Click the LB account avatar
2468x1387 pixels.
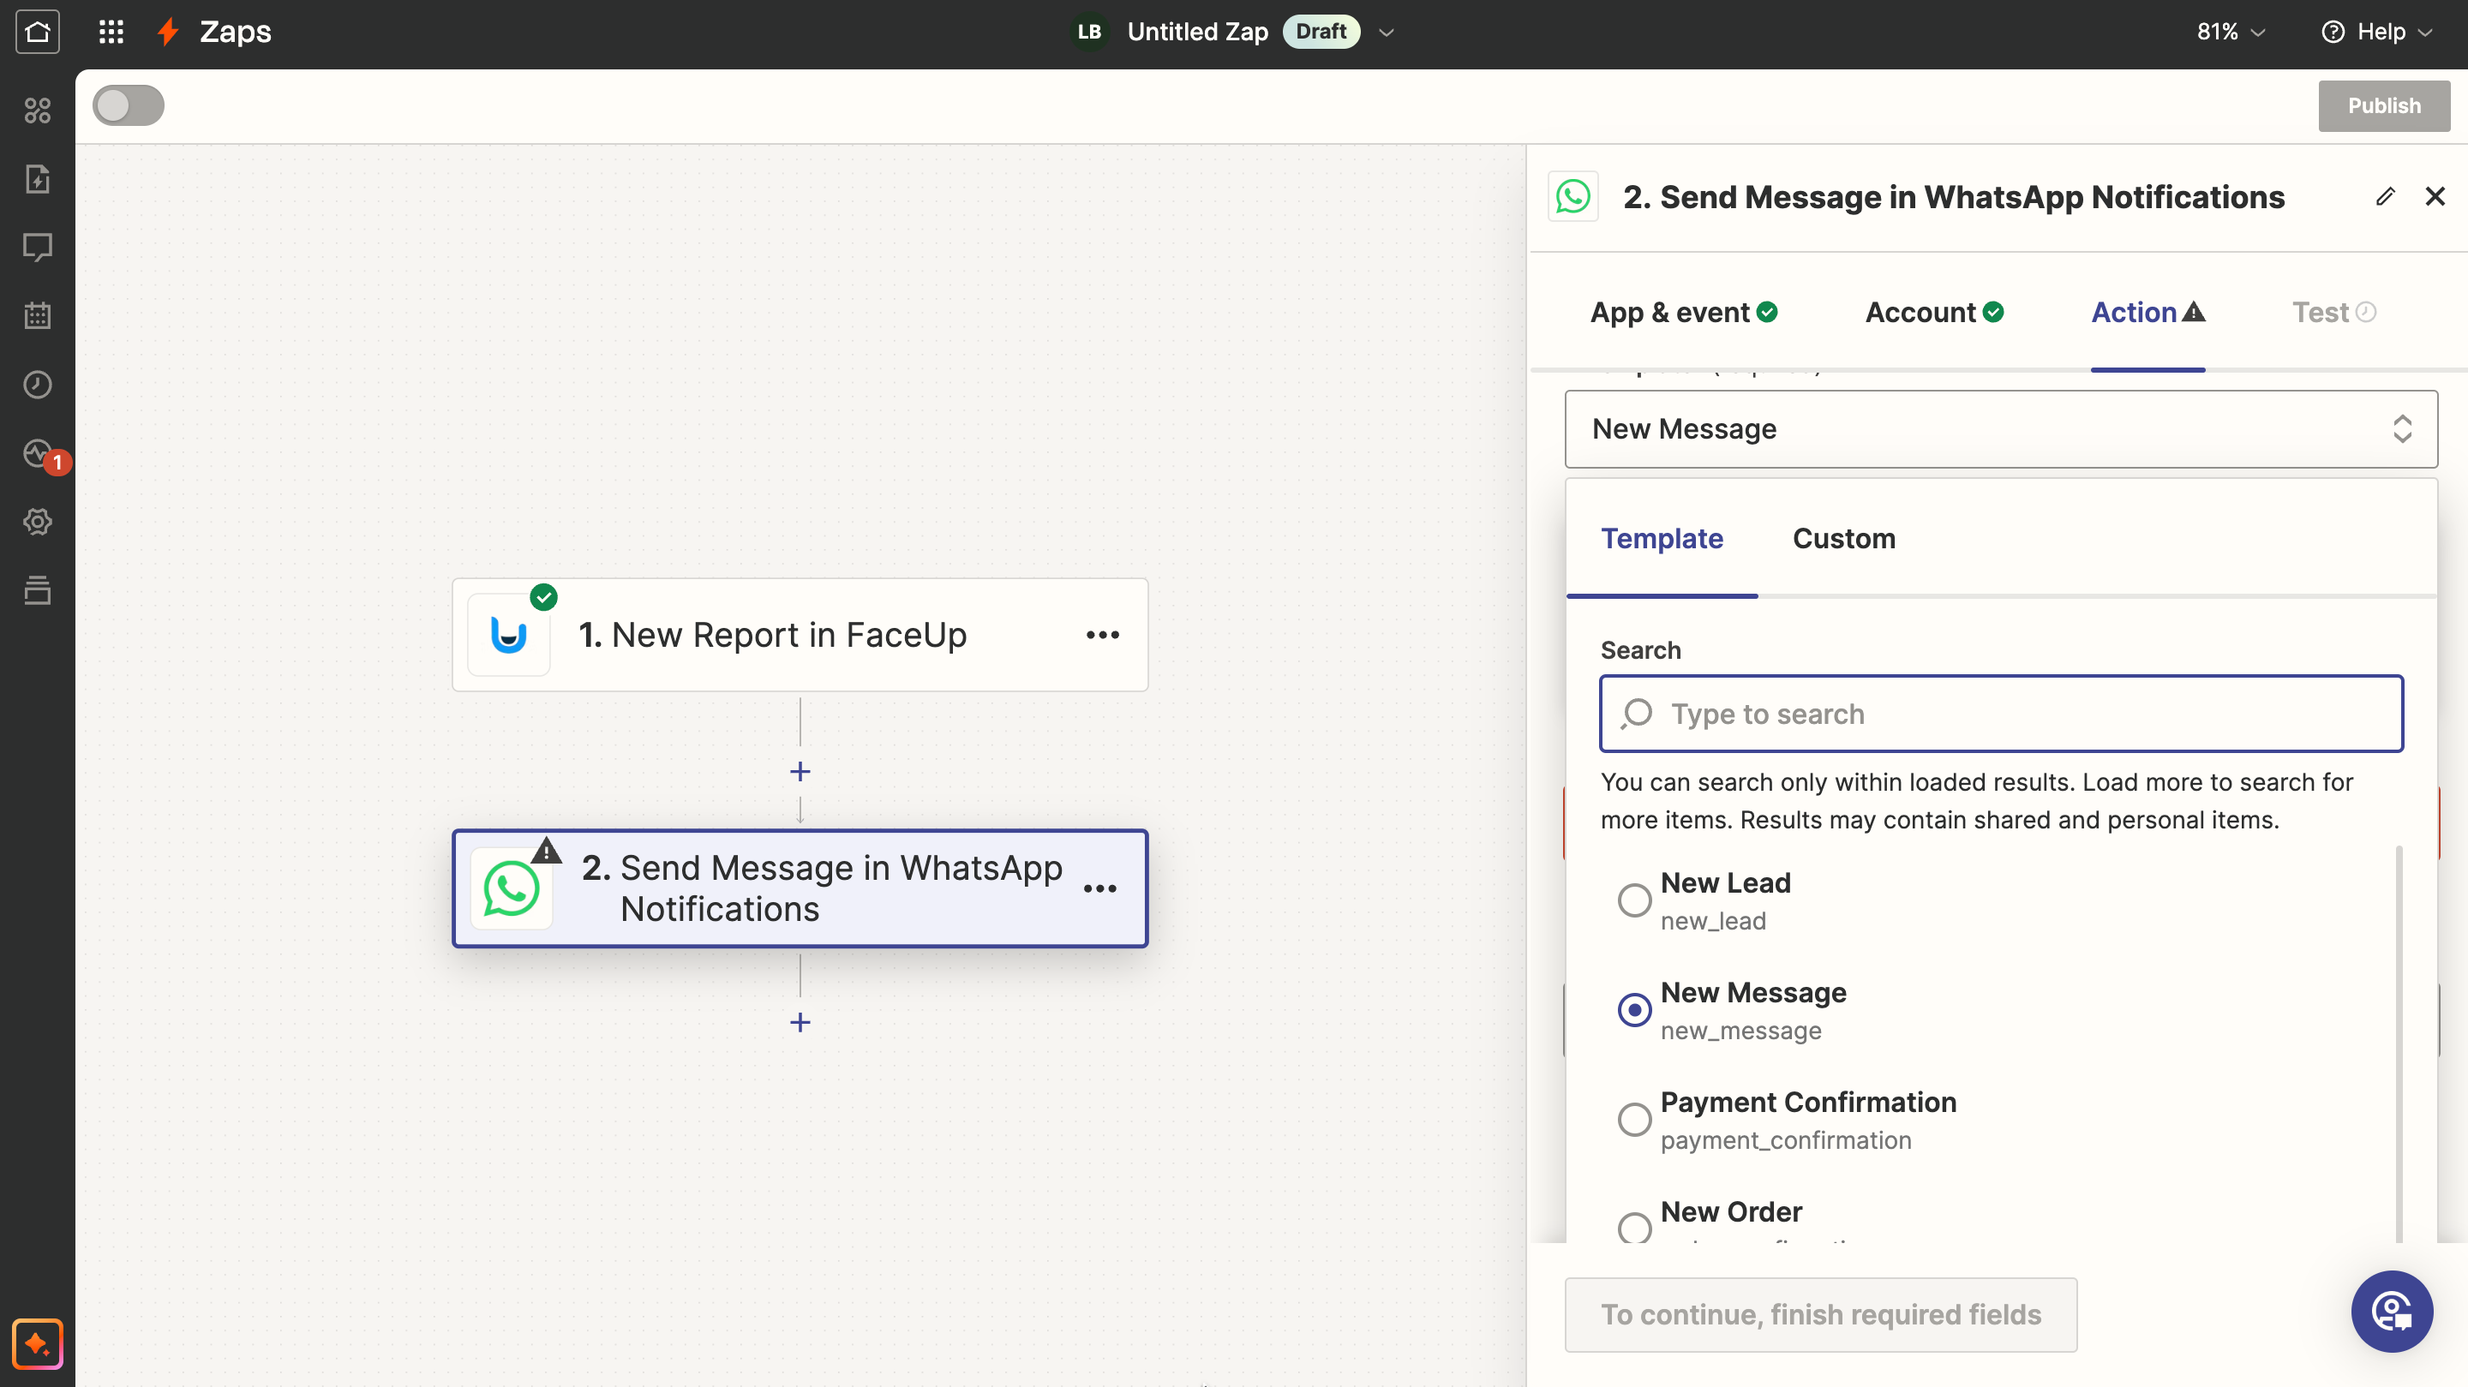[1089, 32]
